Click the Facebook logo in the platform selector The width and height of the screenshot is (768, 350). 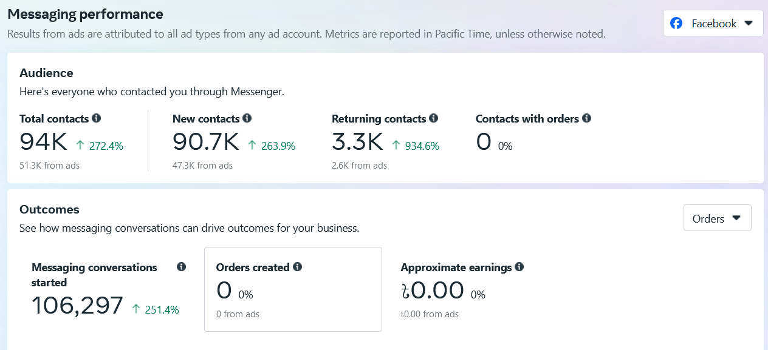(676, 24)
